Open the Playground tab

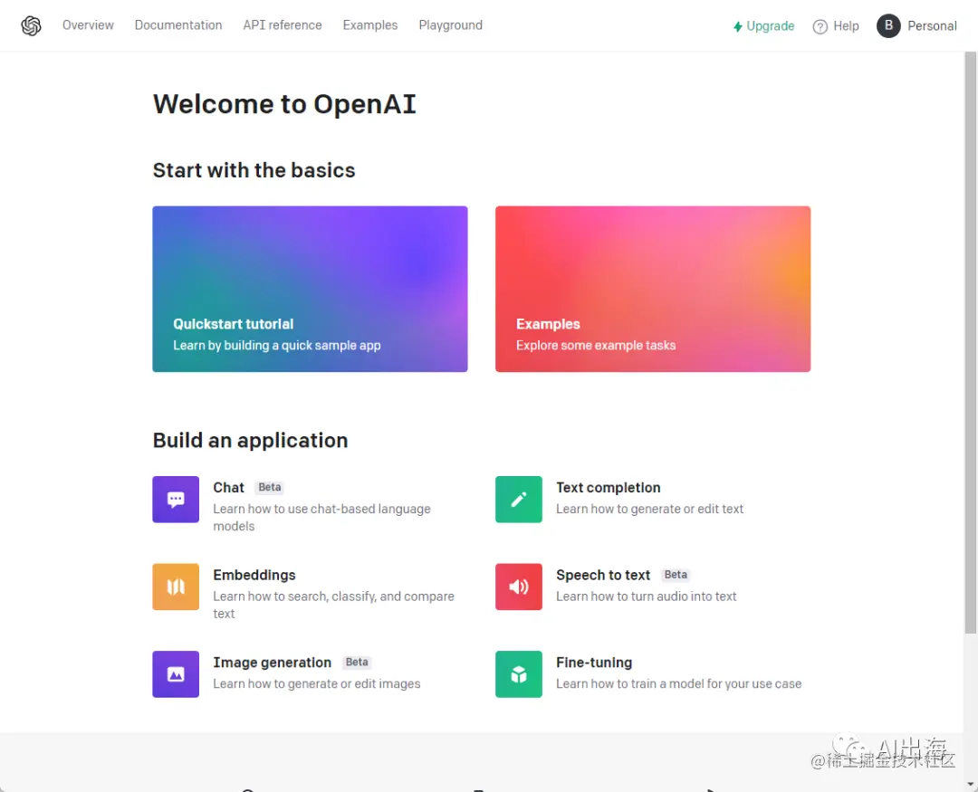click(x=450, y=25)
